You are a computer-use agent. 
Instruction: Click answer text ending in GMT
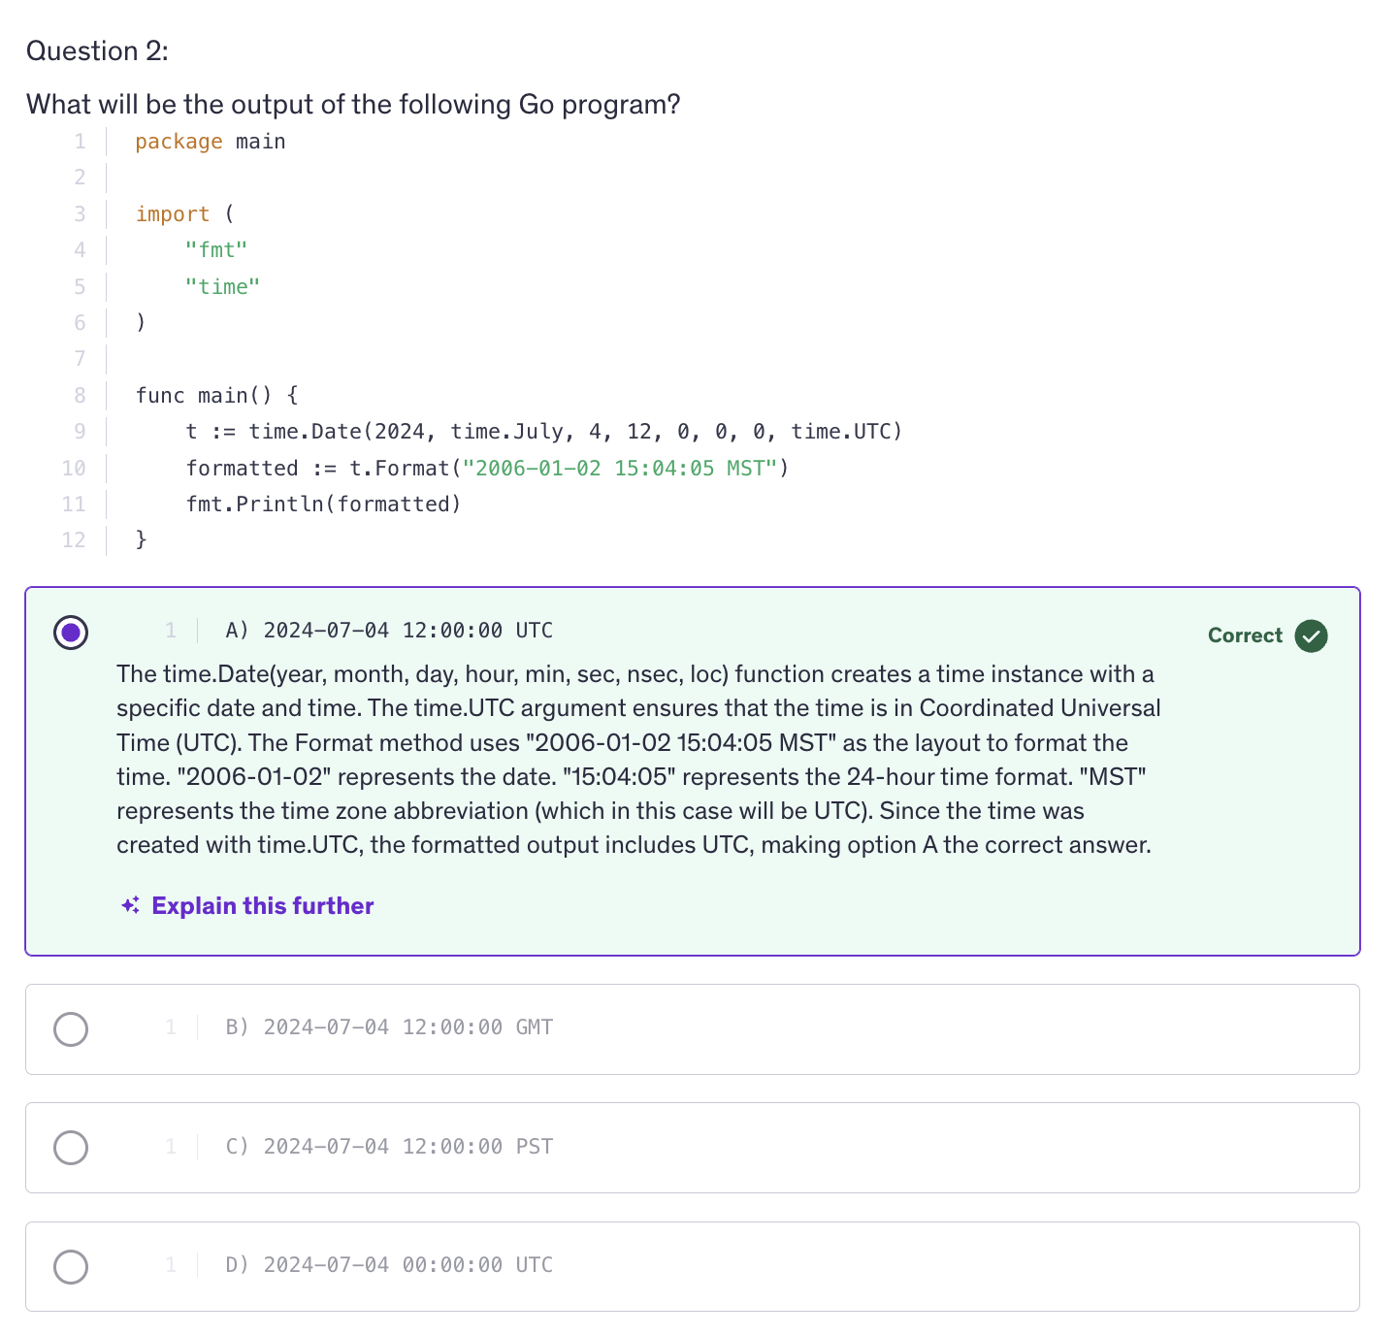point(389,1027)
